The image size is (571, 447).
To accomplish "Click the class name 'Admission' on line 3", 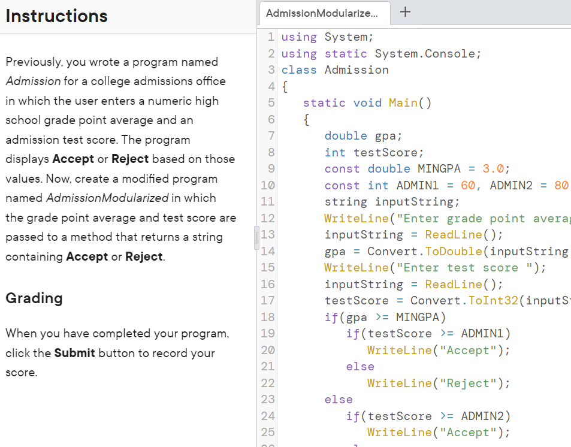I will (x=356, y=70).
